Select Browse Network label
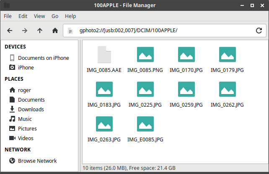This screenshot has width=269, height=174. tap(37, 161)
